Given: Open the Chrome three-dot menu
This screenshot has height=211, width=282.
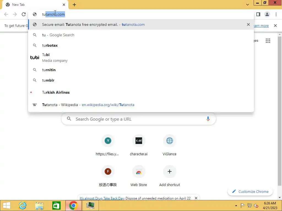Looking at the screenshot, I should click(x=276, y=14).
